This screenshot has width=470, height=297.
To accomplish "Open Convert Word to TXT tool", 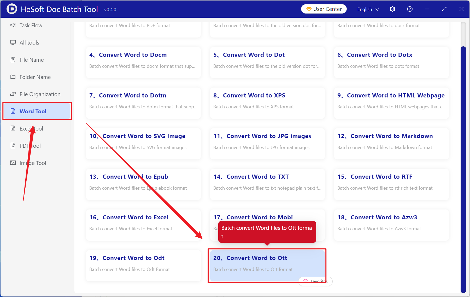I will click(267, 184).
